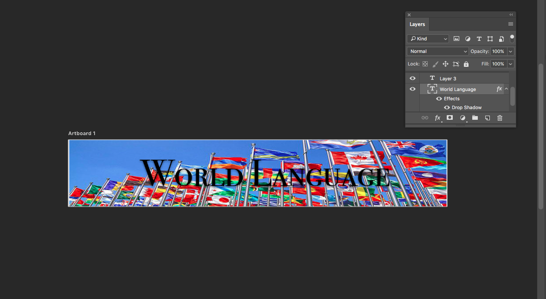Click the lock transparent pixels icon

tap(425, 64)
